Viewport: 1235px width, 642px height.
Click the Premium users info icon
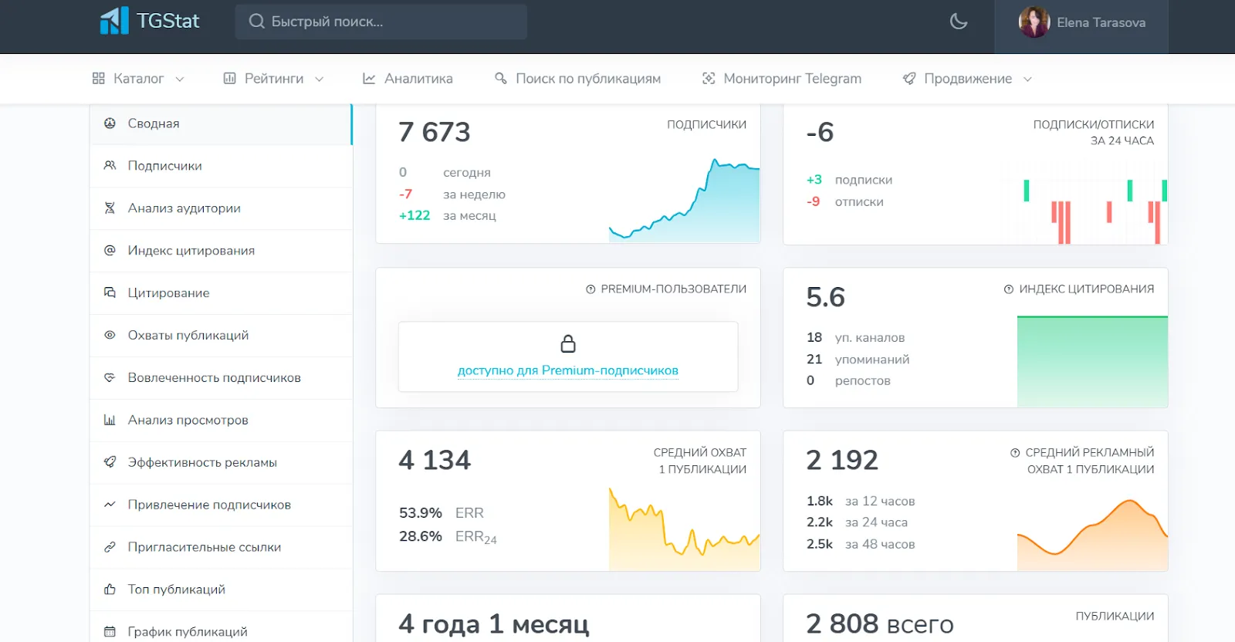click(x=590, y=289)
